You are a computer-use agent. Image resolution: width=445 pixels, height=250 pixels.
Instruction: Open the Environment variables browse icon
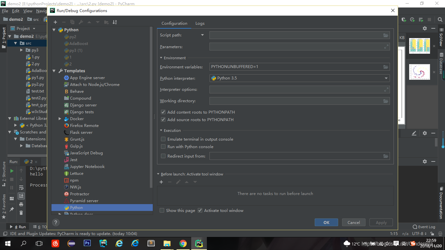tap(386, 67)
